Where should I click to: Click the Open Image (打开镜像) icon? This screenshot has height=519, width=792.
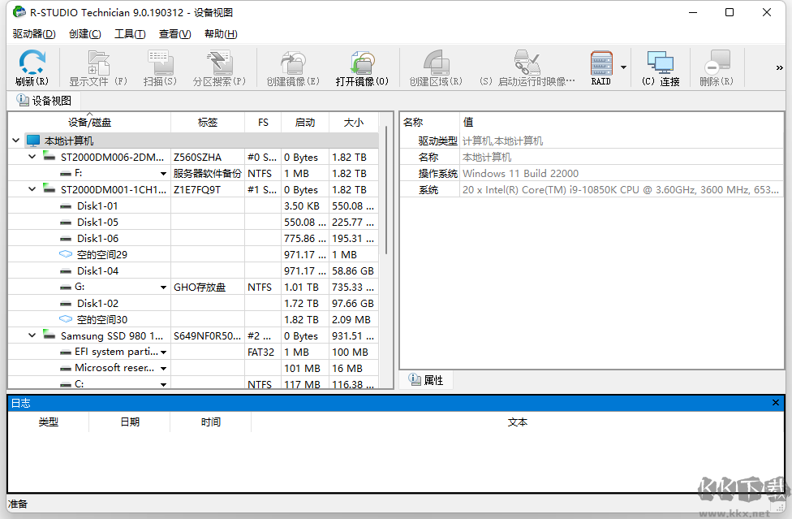[362, 67]
